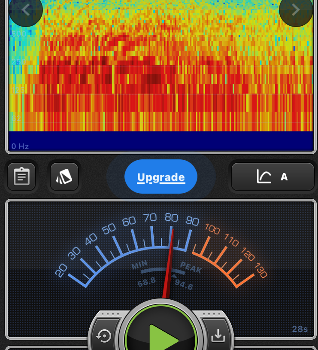The height and width of the screenshot is (350, 318).
Task: Tap the orange 100 mark on gauge
Action: pyautogui.click(x=212, y=228)
